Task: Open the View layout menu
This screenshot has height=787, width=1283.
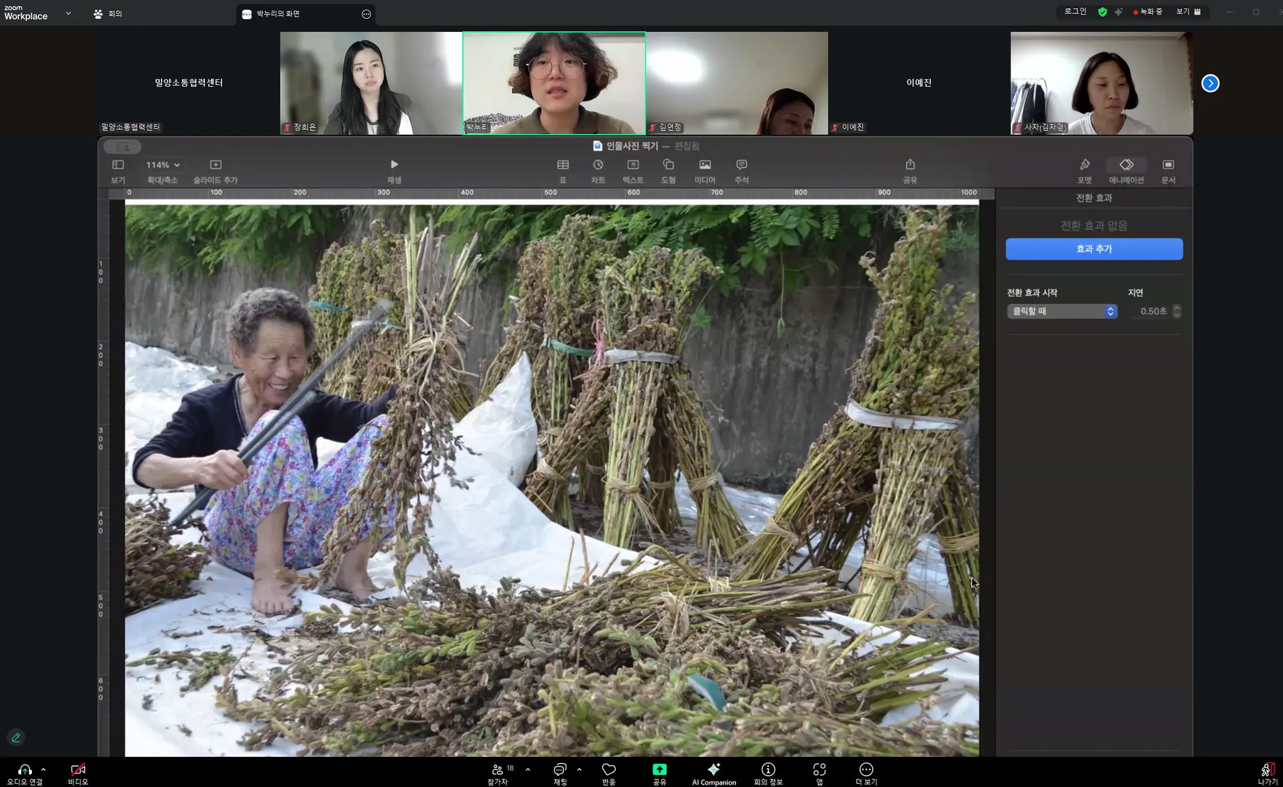Action: (1188, 12)
